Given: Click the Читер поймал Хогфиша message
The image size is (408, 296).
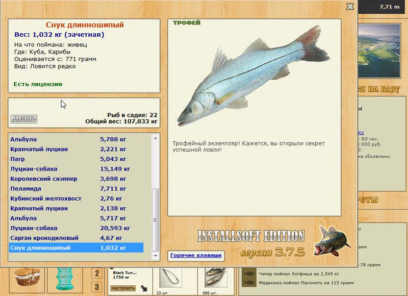Looking at the screenshot, I should coord(299,274).
